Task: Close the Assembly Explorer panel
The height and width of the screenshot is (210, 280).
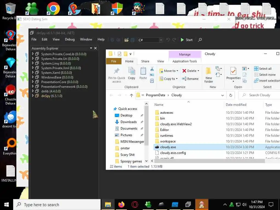Action: coord(95,48)
